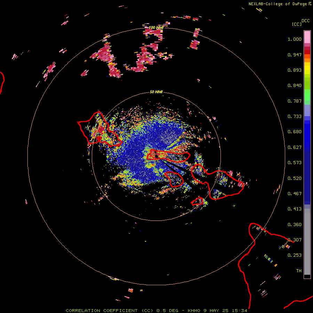
Task: Click the 100 NMI range ring label
Action: click(156, 27)
